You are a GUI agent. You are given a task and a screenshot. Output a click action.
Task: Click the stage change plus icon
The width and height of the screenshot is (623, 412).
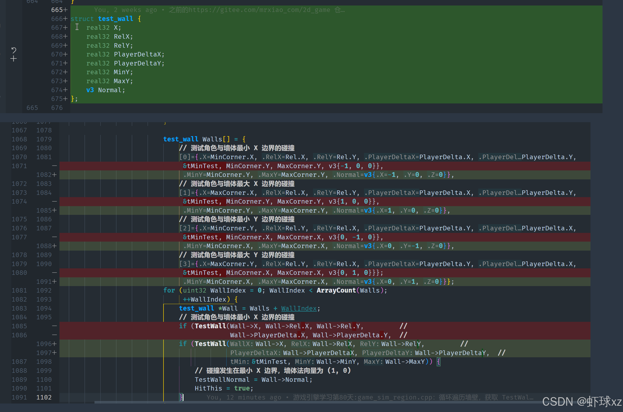(x=14, y=59)
